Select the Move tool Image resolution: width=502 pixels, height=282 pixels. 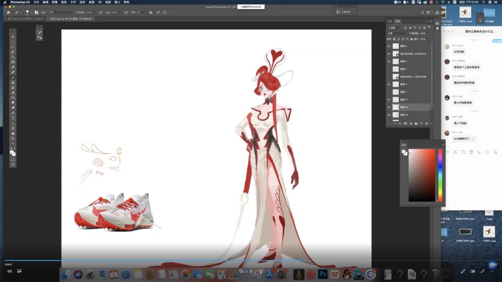[x=13, y=37]
